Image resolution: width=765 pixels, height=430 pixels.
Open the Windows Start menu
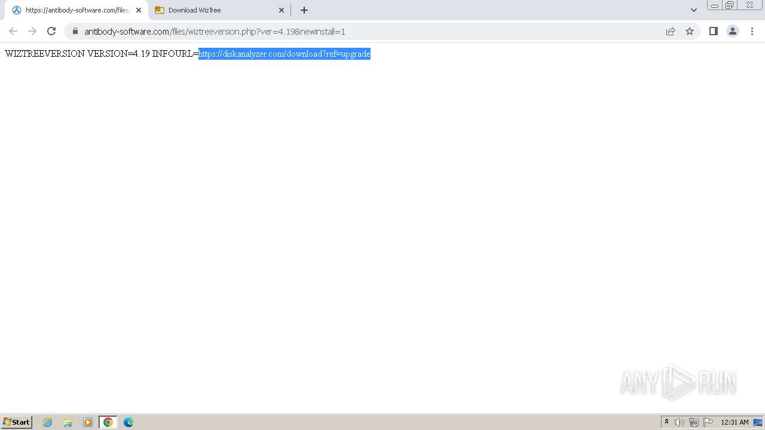pyautogui.click(x=17, y=422)
